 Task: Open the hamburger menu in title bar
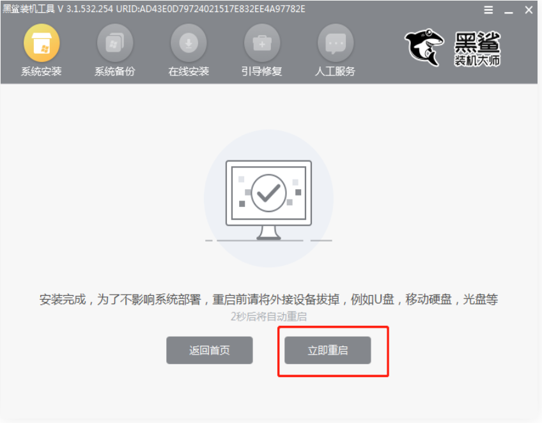click(488, 10)
